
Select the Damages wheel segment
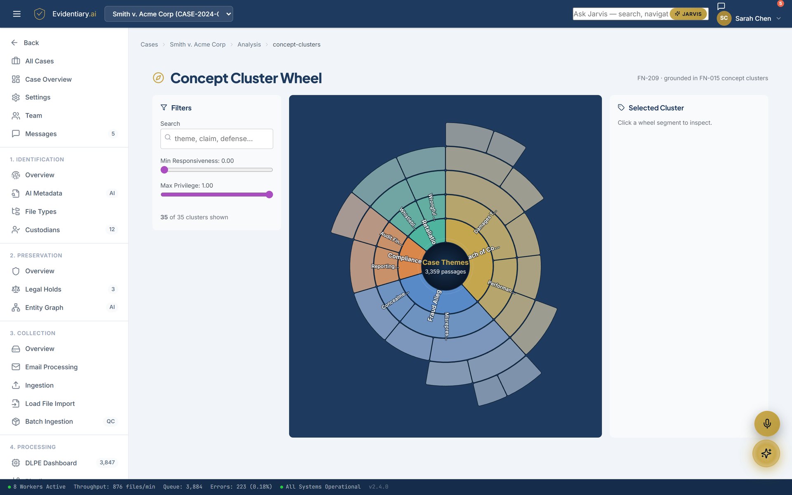485,223
